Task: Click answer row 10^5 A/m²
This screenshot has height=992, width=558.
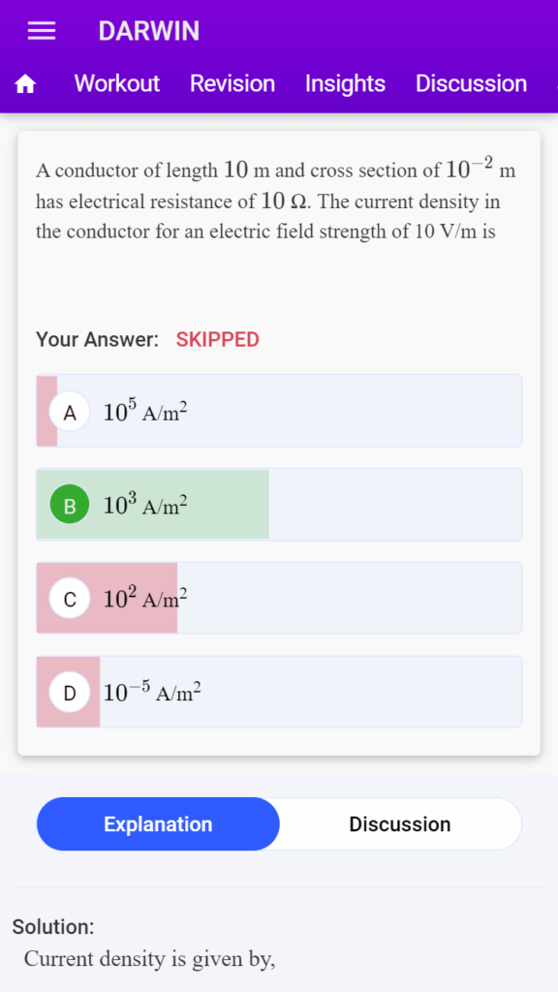Action: [x=279, y=411]
